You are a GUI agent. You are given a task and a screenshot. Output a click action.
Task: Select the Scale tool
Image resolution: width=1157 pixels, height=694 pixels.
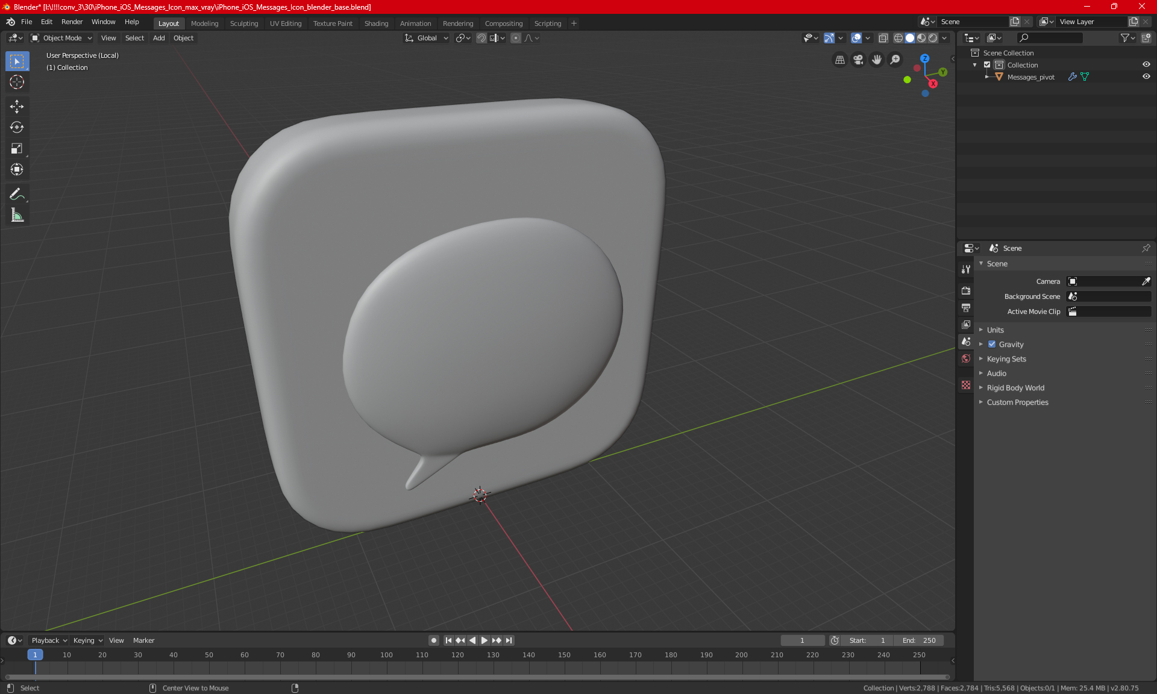coord(17,148)
